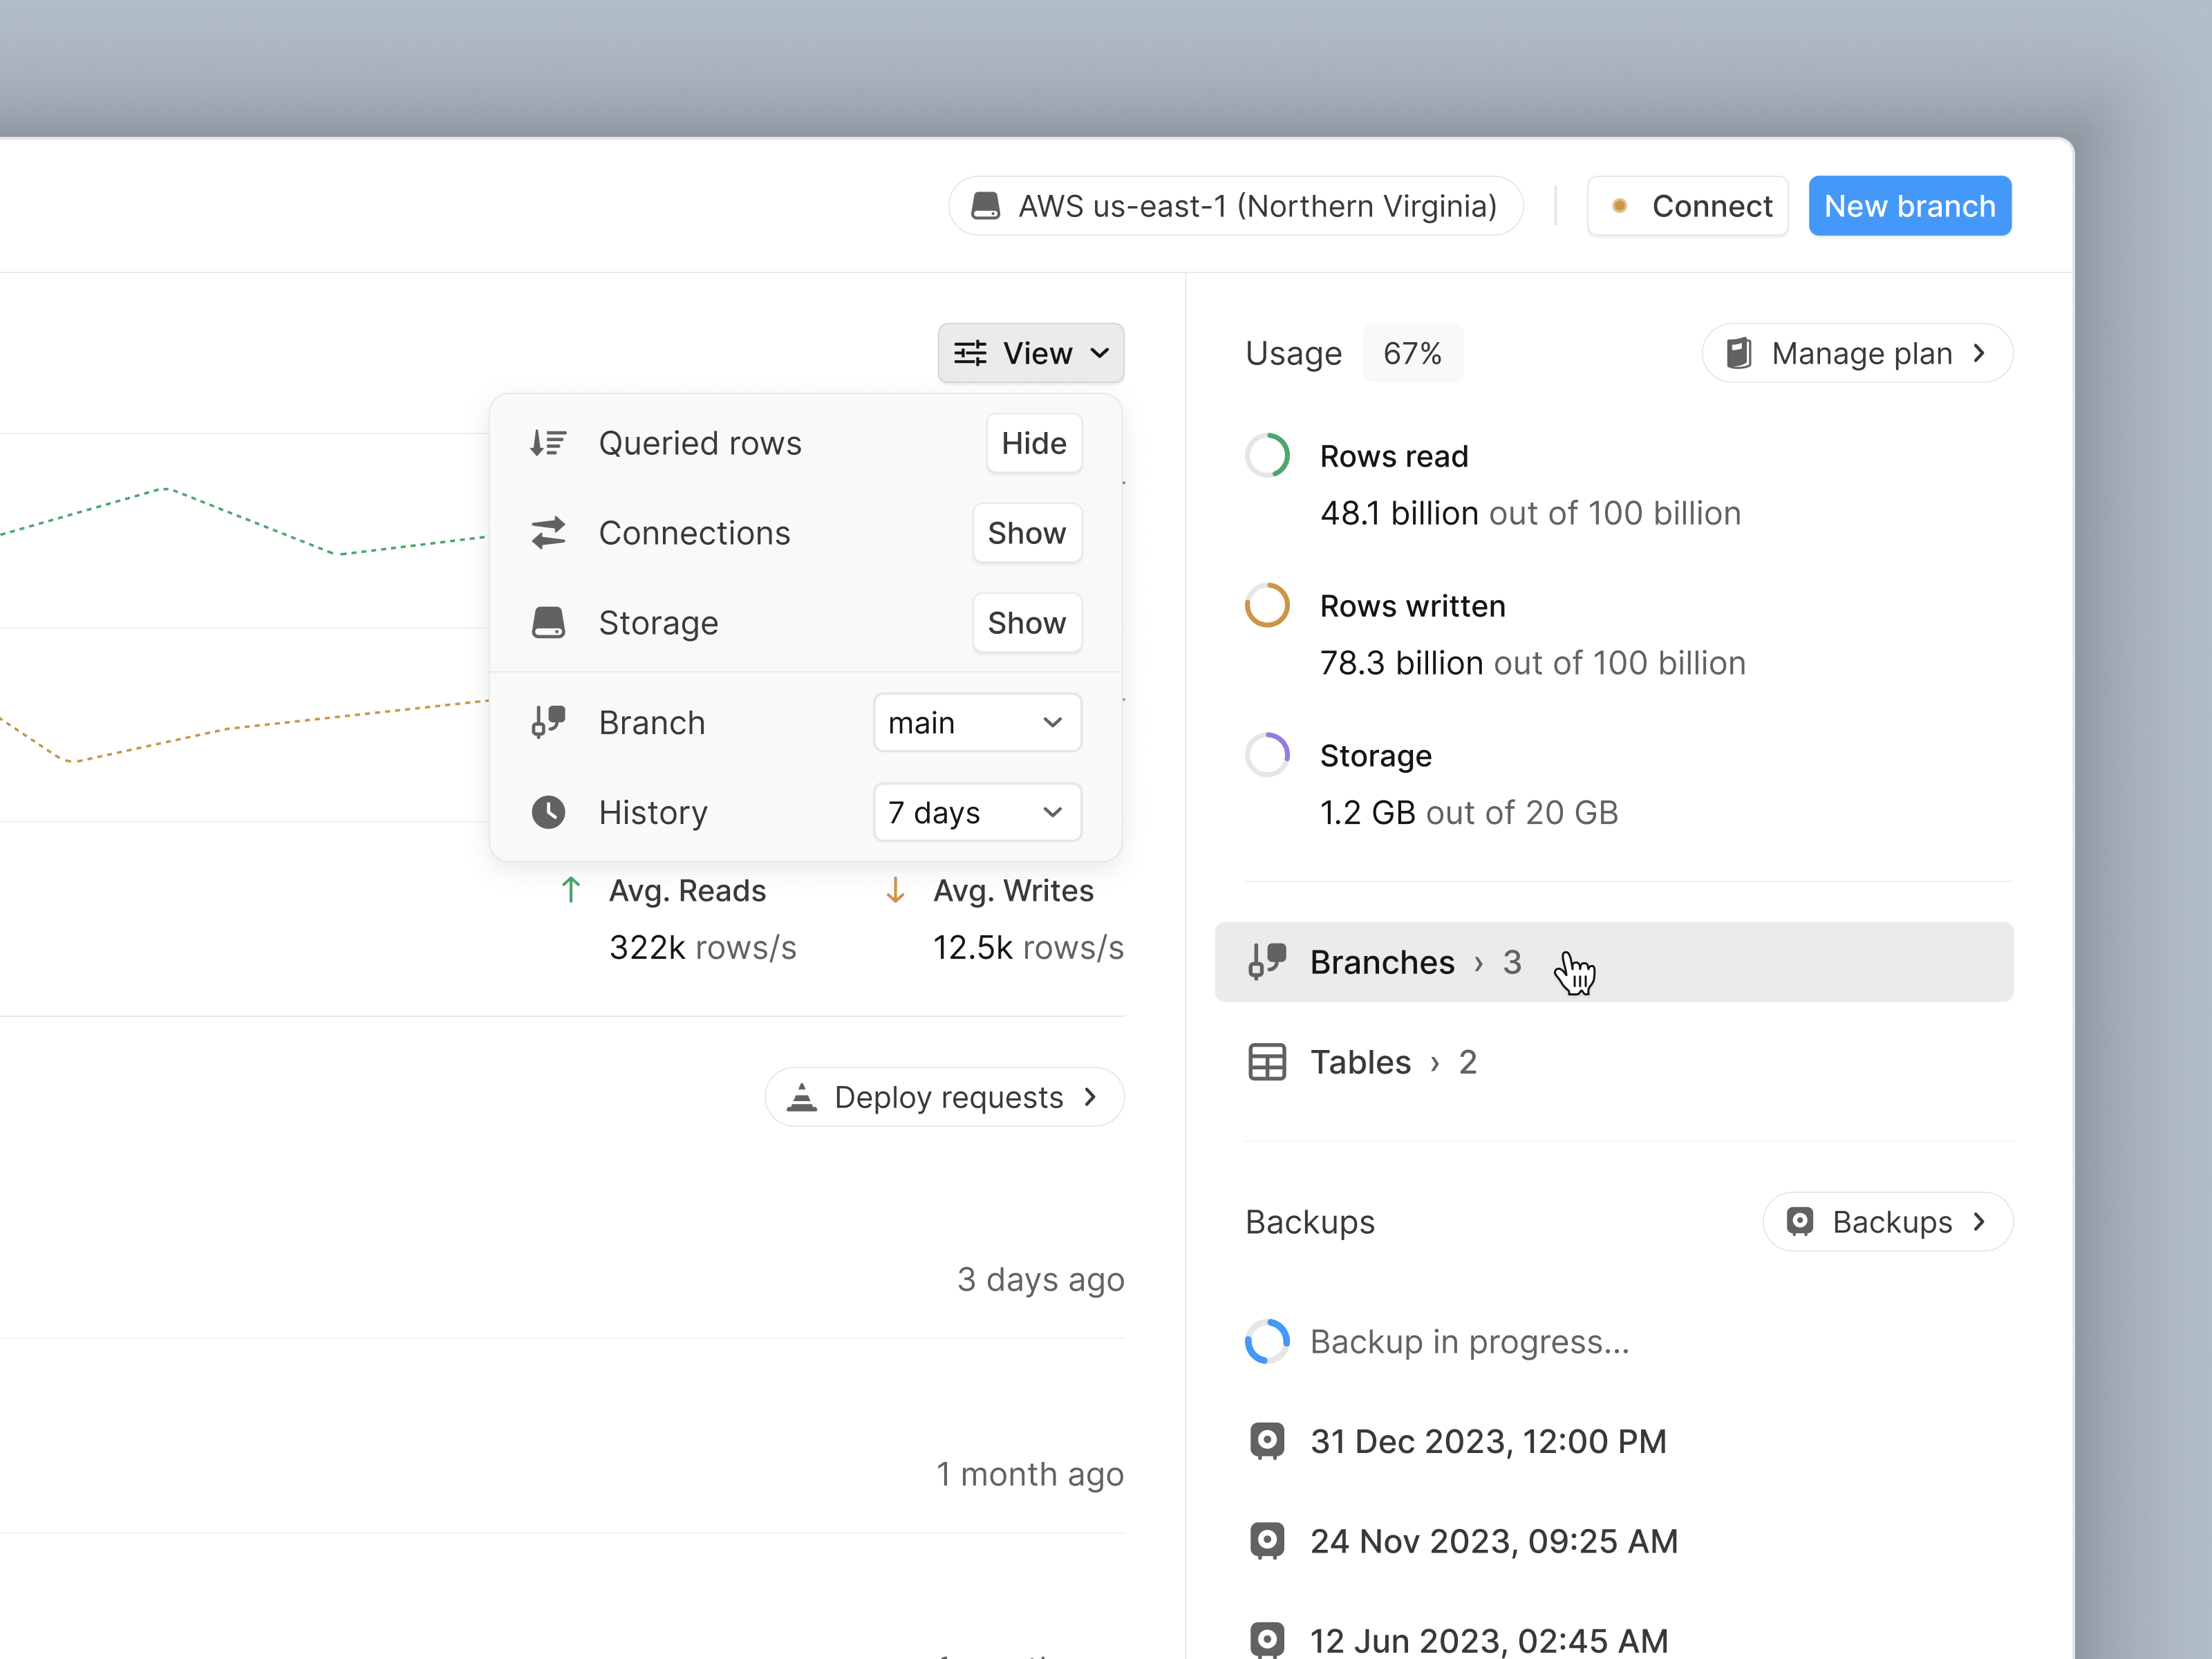Click the vault icon for 24 Nov 2023 backup
The width and height of the screenshot is (2212, 1659).
1267,1541
